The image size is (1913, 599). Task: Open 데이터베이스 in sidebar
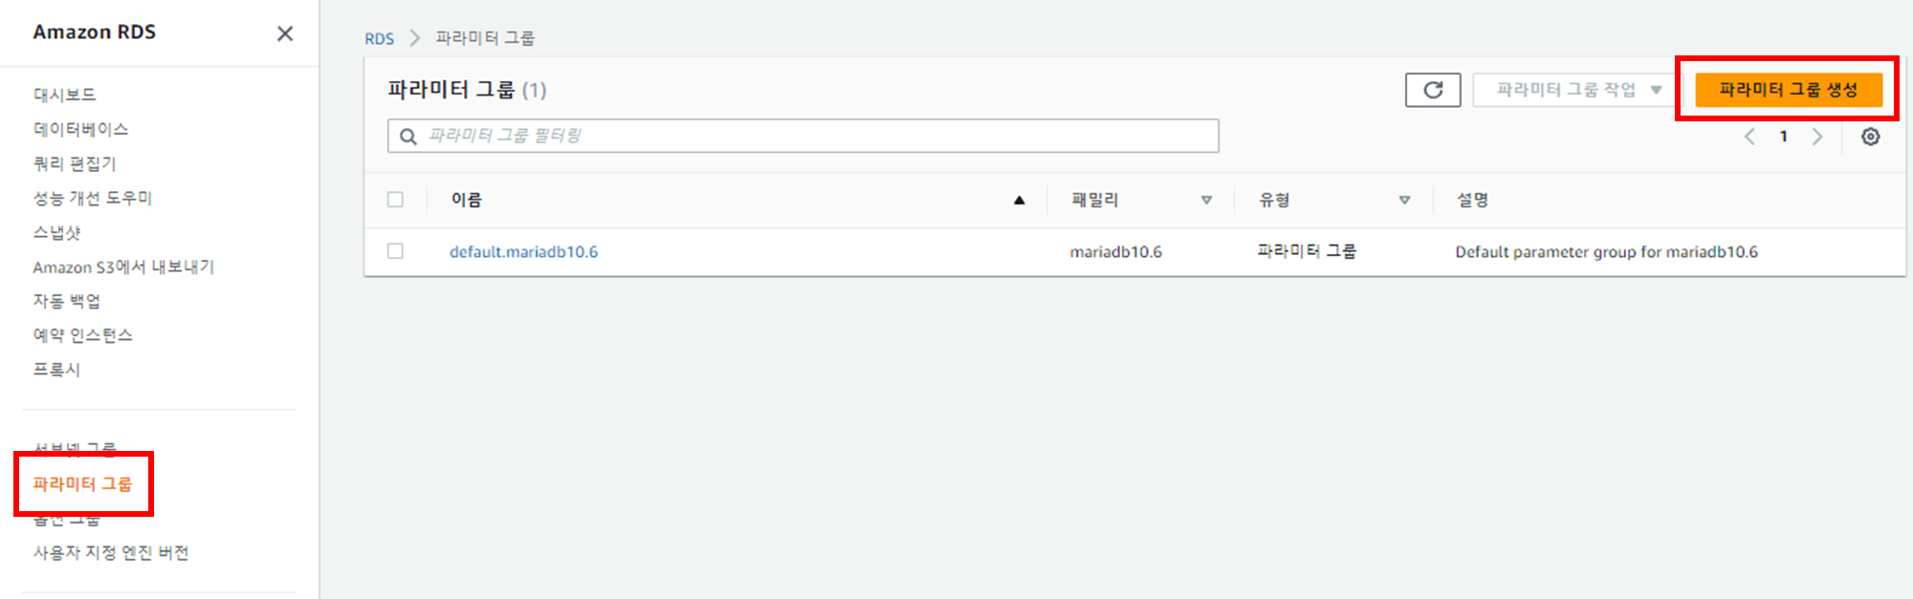pyautogui.click(x=81, y=129)
